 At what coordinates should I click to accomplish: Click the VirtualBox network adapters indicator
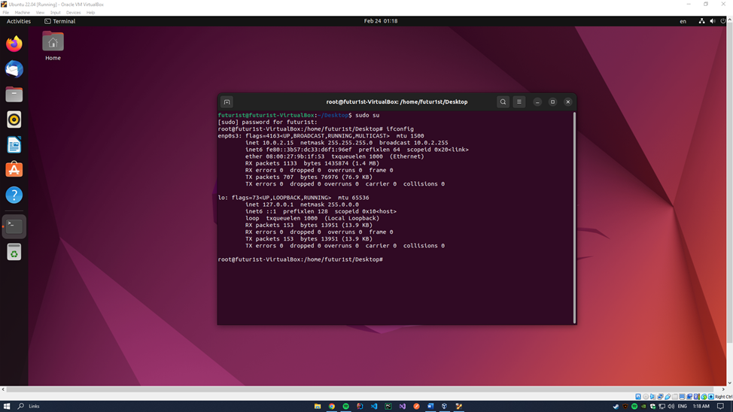tap(660, 396)
